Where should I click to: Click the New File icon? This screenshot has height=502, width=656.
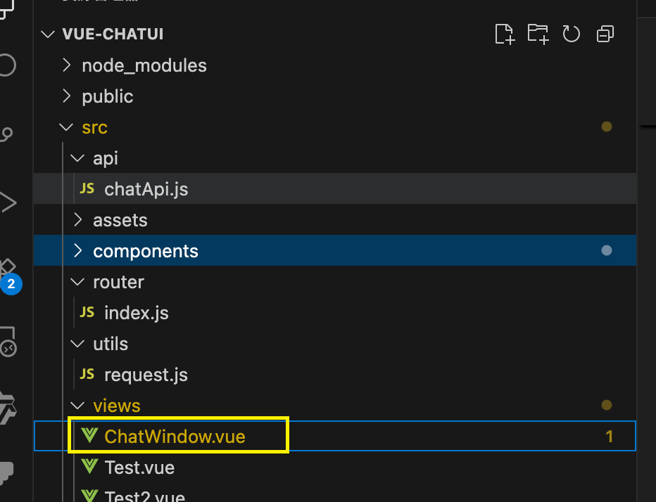tap(505, 34)
